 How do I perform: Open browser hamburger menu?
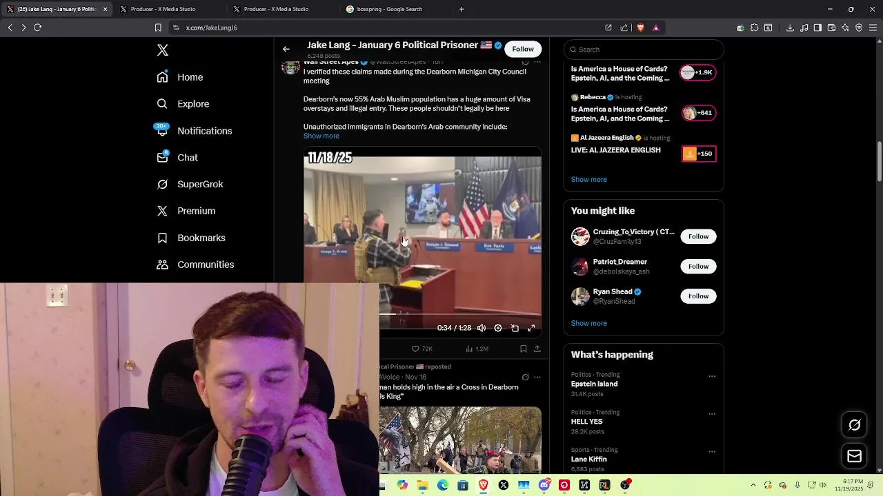coord(873,28)
